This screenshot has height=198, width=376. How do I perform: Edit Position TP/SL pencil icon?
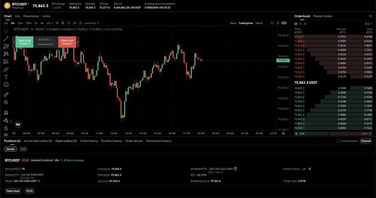pyautogui.click(x=310, y=169)
